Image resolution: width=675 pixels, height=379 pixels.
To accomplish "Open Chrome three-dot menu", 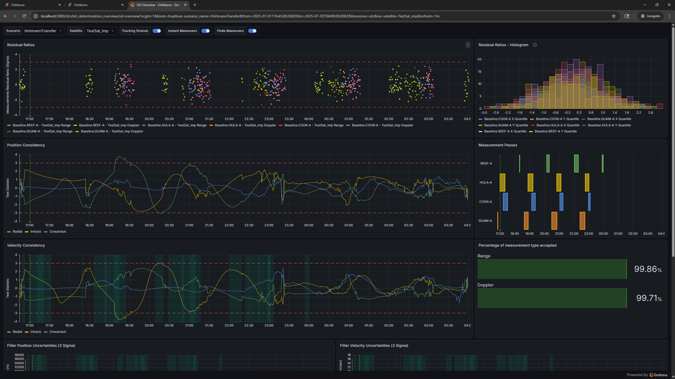I will (x=669, y=16).
